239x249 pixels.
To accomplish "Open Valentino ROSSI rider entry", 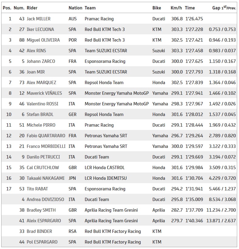I will tap(43, 104).
